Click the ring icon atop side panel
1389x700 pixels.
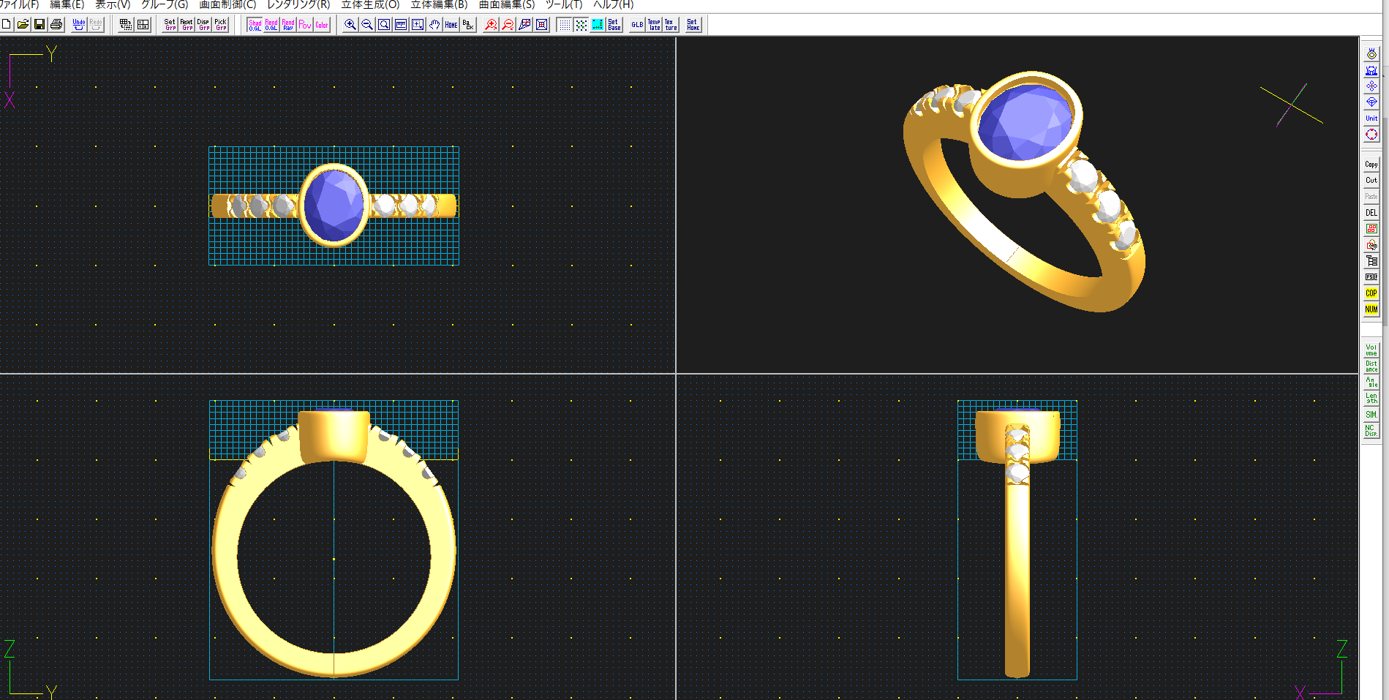(1371, 54)
